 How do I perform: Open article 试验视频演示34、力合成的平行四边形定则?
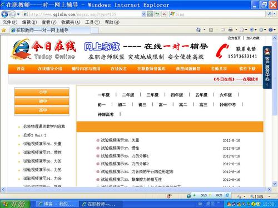137,171
